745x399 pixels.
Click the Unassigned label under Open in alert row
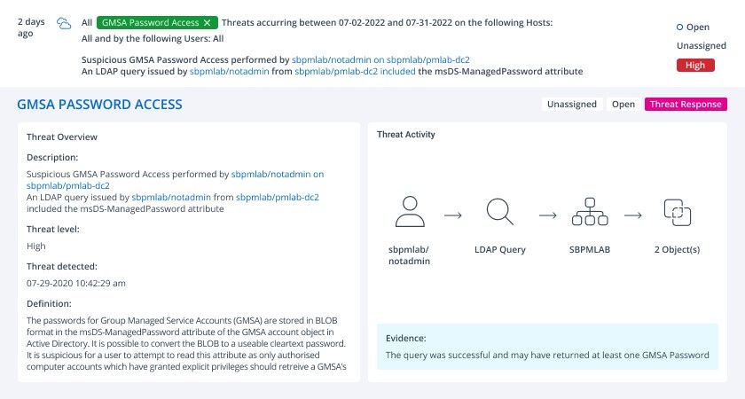point(702,45)
